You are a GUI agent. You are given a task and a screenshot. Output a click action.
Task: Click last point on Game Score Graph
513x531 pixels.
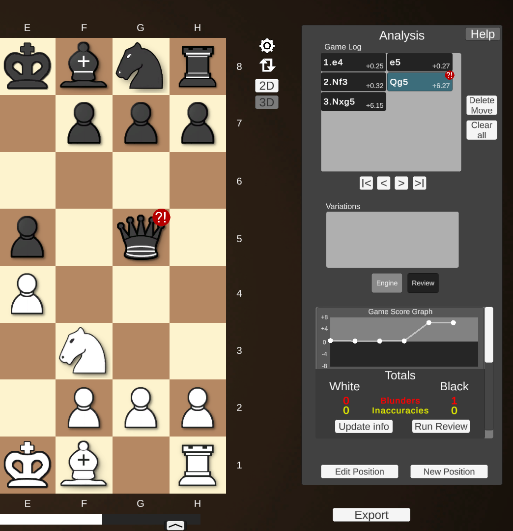(x=454, y=323)
